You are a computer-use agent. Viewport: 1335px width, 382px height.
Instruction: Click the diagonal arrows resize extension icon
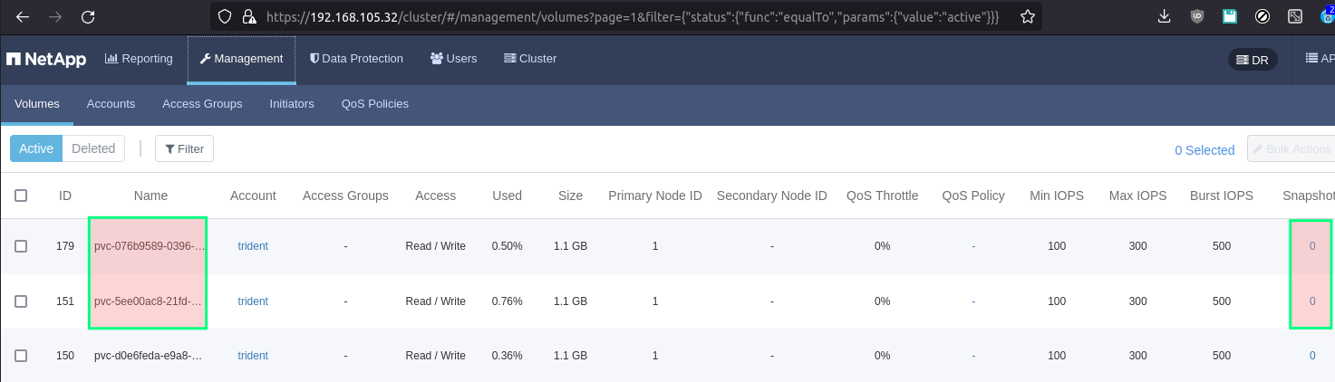click(x=1295, y=17)
